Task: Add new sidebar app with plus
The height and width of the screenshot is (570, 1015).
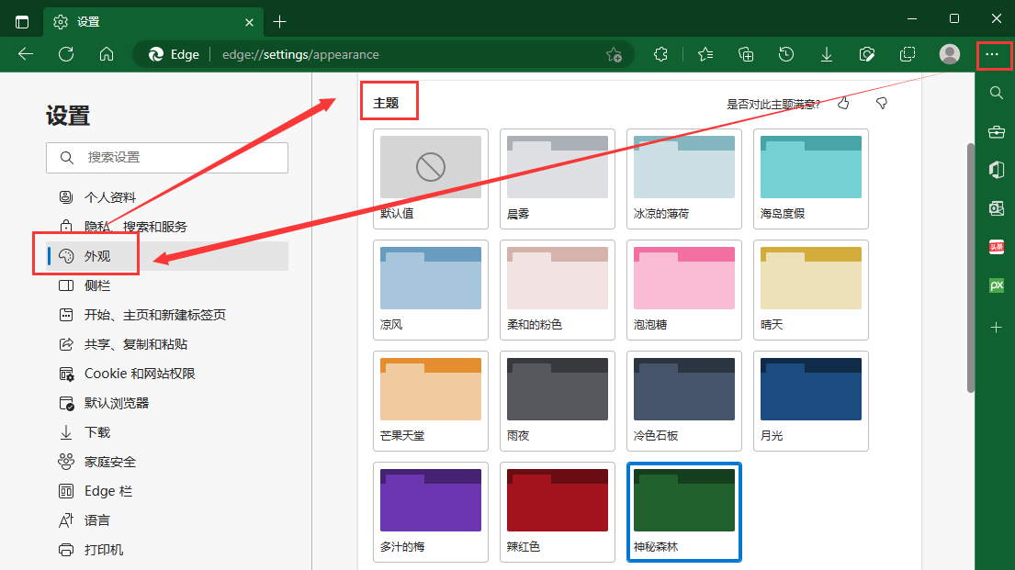Action: click(996, 328)
